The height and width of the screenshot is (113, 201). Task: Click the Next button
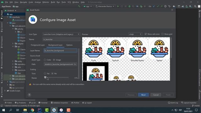143,95
